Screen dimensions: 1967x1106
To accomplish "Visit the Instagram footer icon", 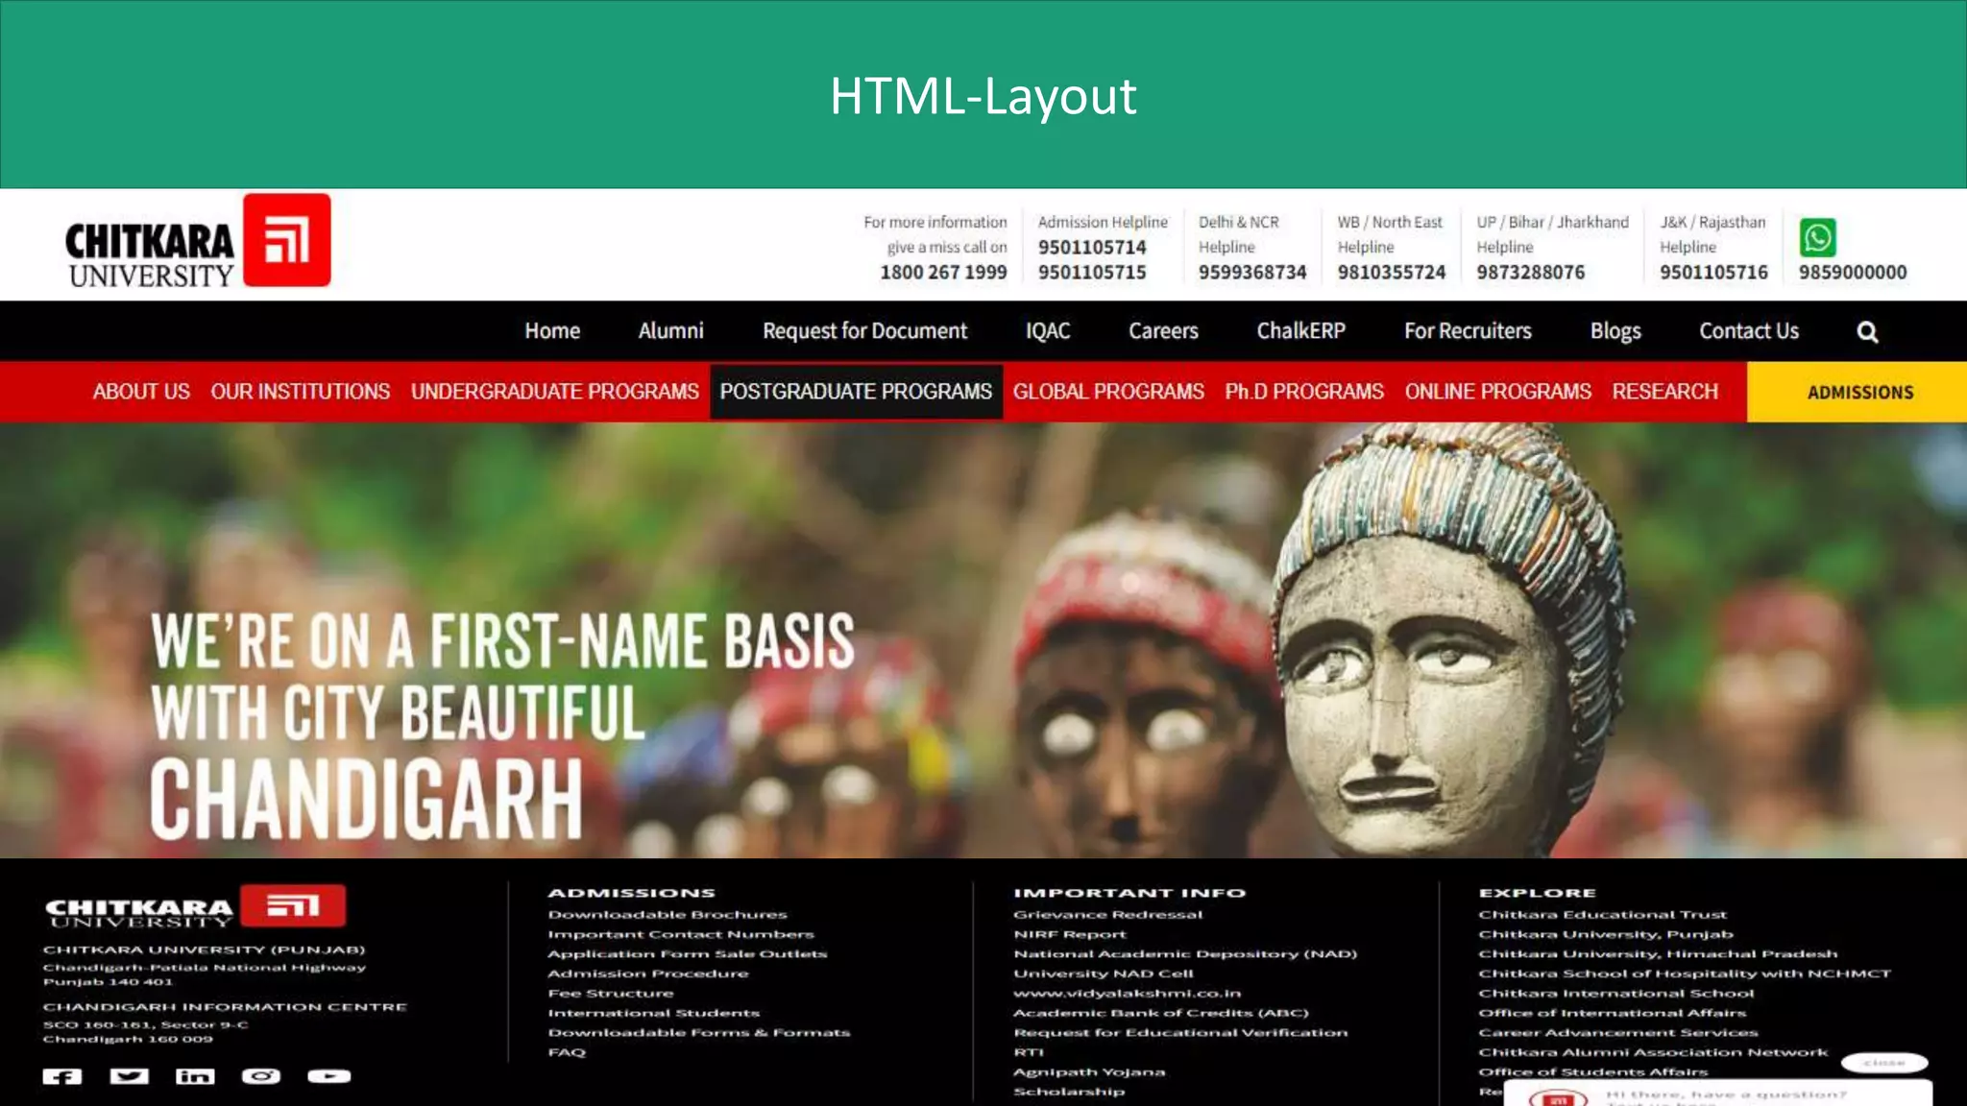I will point(261,1076).
